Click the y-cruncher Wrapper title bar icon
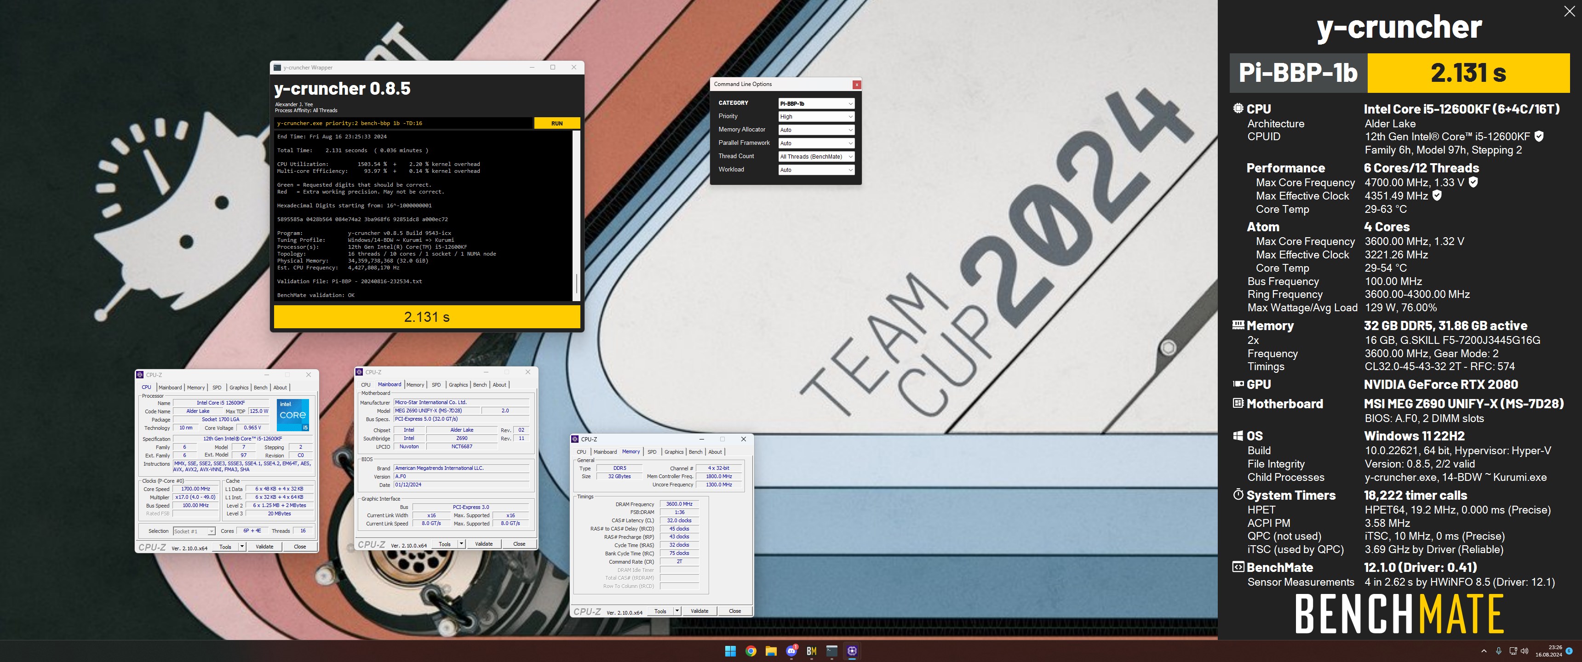Viewport: 1582px width, 662px height. point(277,68)
